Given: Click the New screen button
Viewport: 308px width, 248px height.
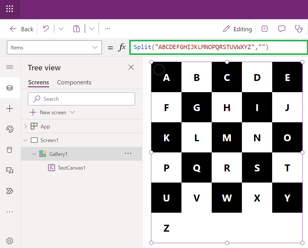Looking at the screenshot, I should (x=48, y=113).
